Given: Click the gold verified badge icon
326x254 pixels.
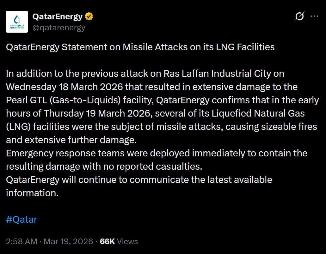Looking at the screenshot, I should coord(89,16).
